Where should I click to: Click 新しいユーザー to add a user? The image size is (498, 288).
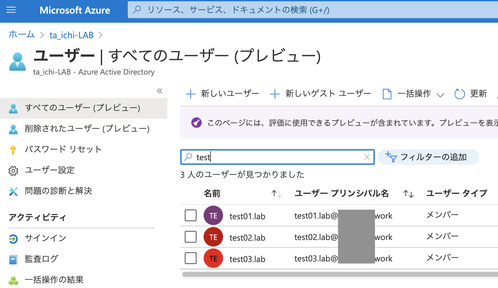tap(222, 94)
